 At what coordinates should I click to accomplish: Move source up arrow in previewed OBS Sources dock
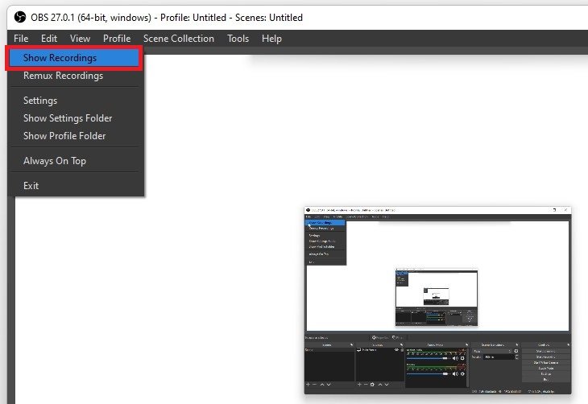[380, 385]
